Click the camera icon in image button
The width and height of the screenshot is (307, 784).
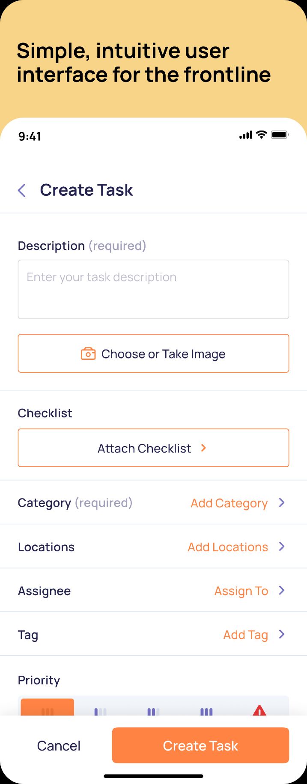tap(88, 354)
